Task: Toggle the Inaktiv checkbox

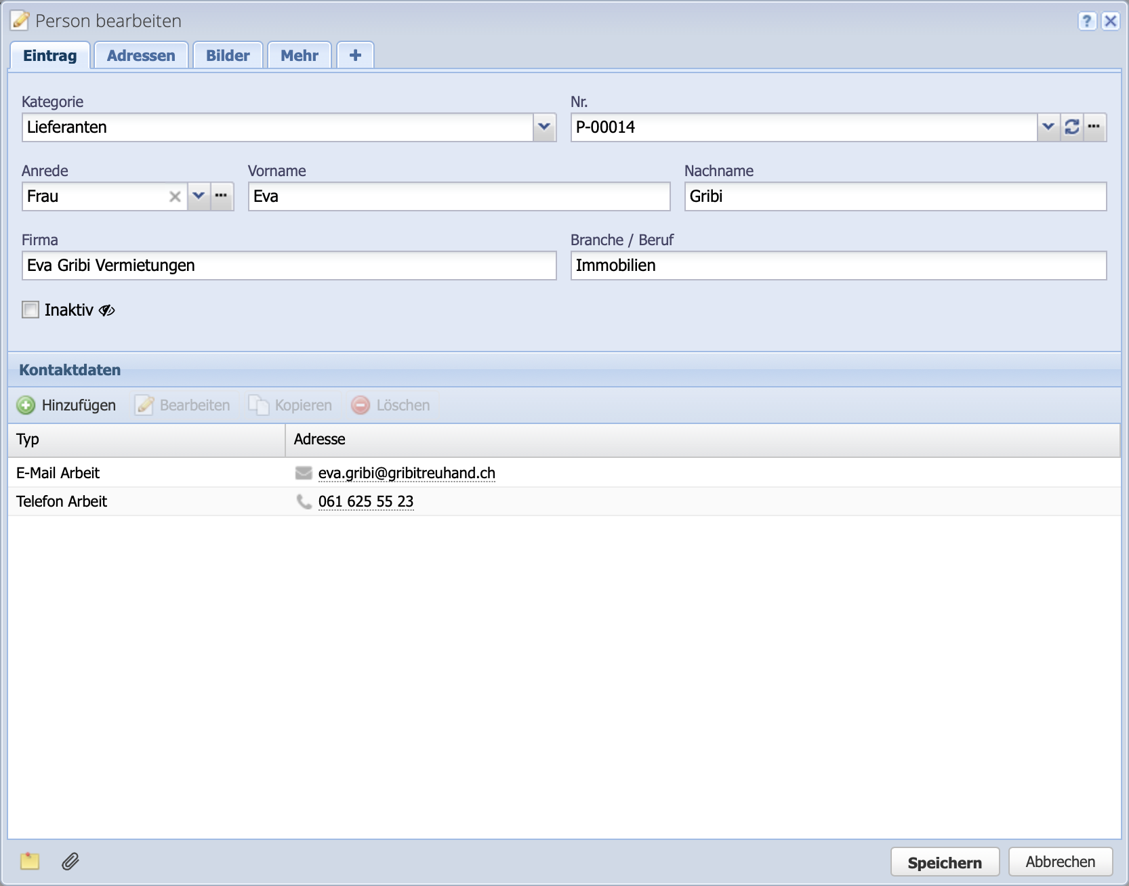Action: tap(30, 310)
